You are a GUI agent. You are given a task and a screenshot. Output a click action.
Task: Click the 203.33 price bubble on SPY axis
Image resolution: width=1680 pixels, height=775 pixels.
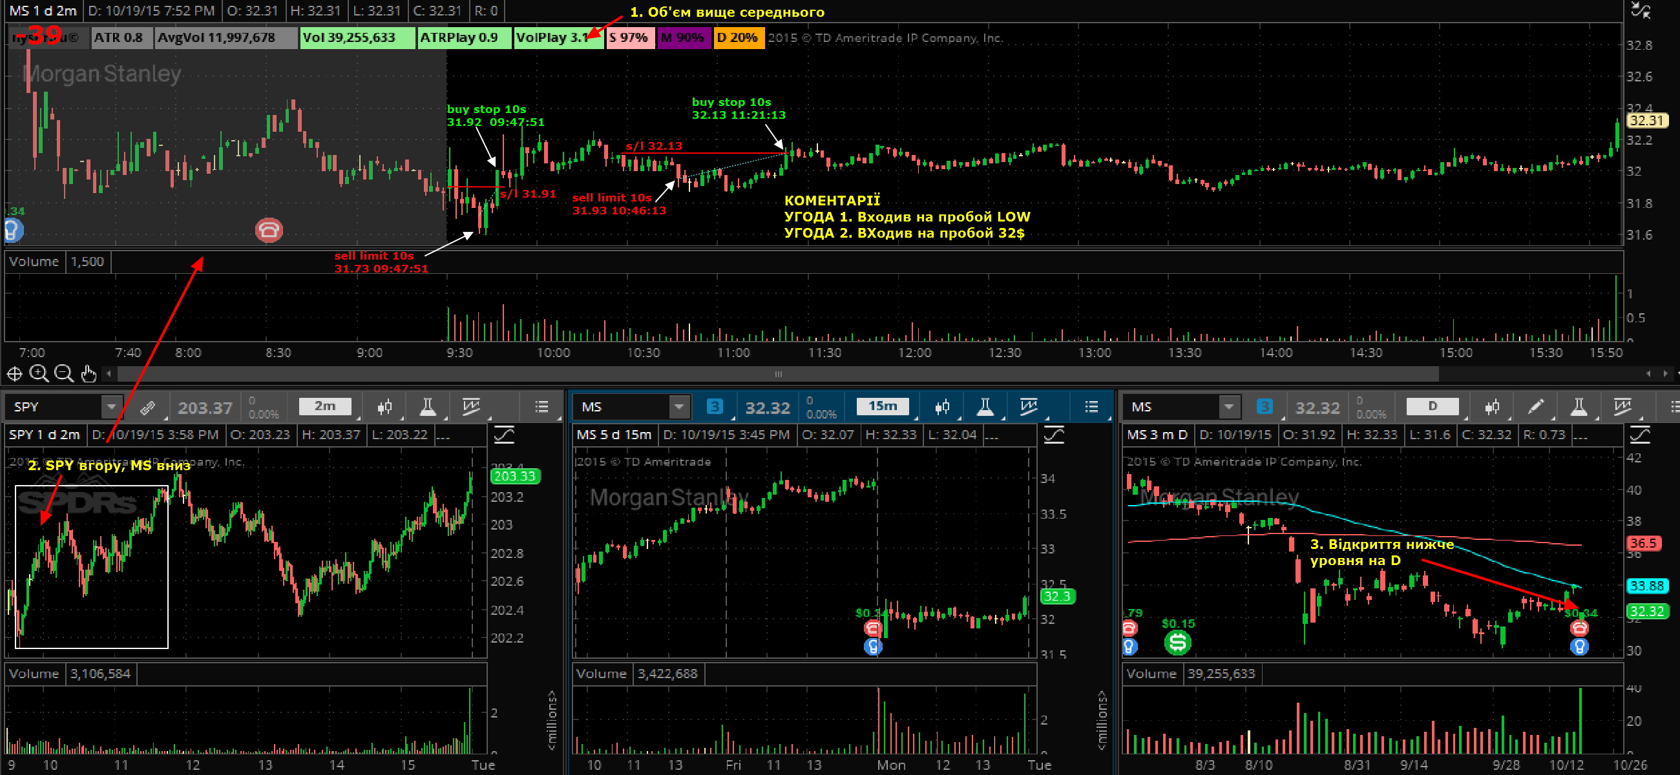click(514, 477)
